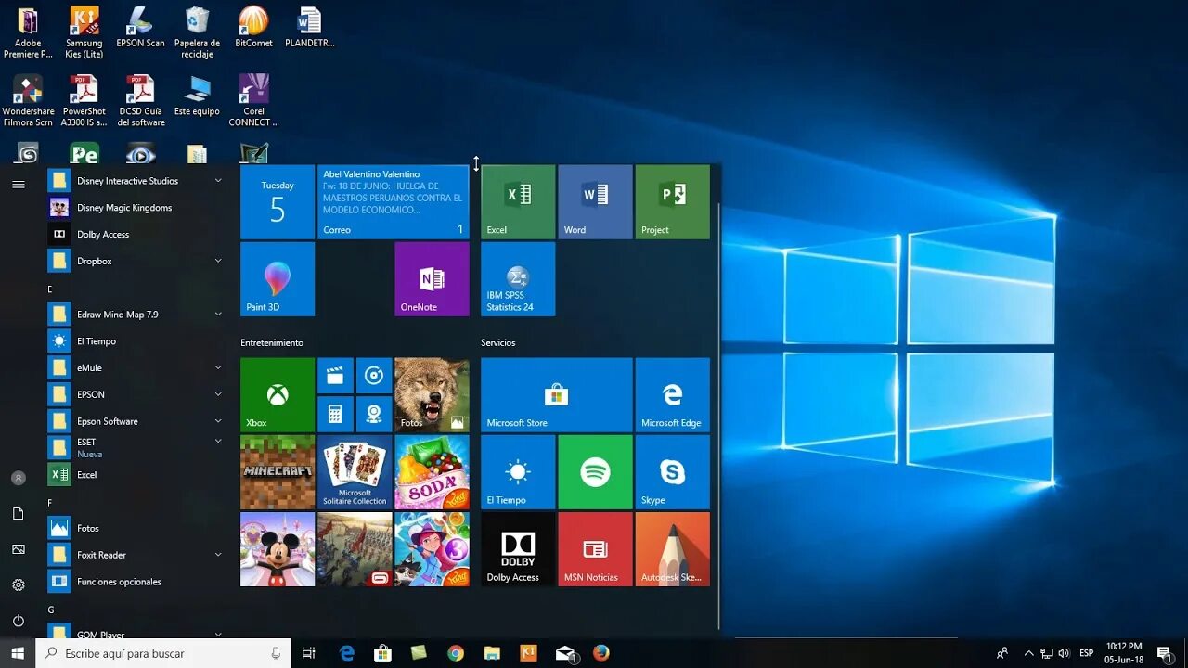
Task: Open Chrome from the taskbar
Action: tap(456, 653)
